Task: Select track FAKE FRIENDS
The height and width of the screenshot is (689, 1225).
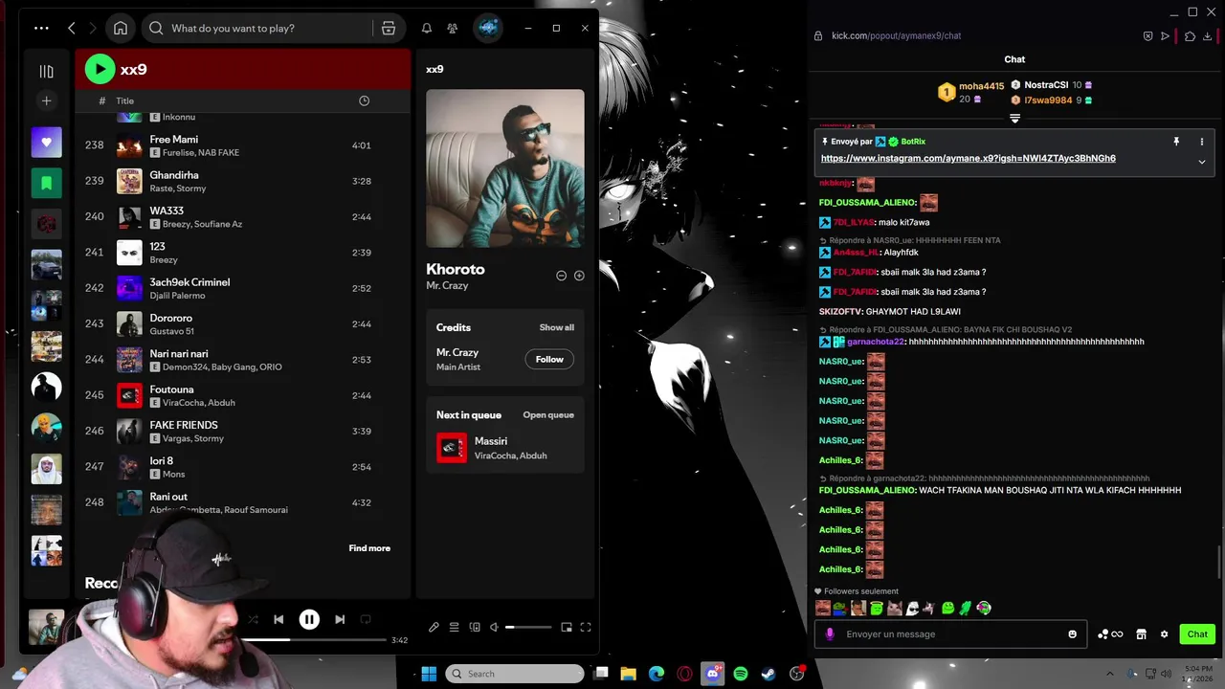Action: pos(243,431)
